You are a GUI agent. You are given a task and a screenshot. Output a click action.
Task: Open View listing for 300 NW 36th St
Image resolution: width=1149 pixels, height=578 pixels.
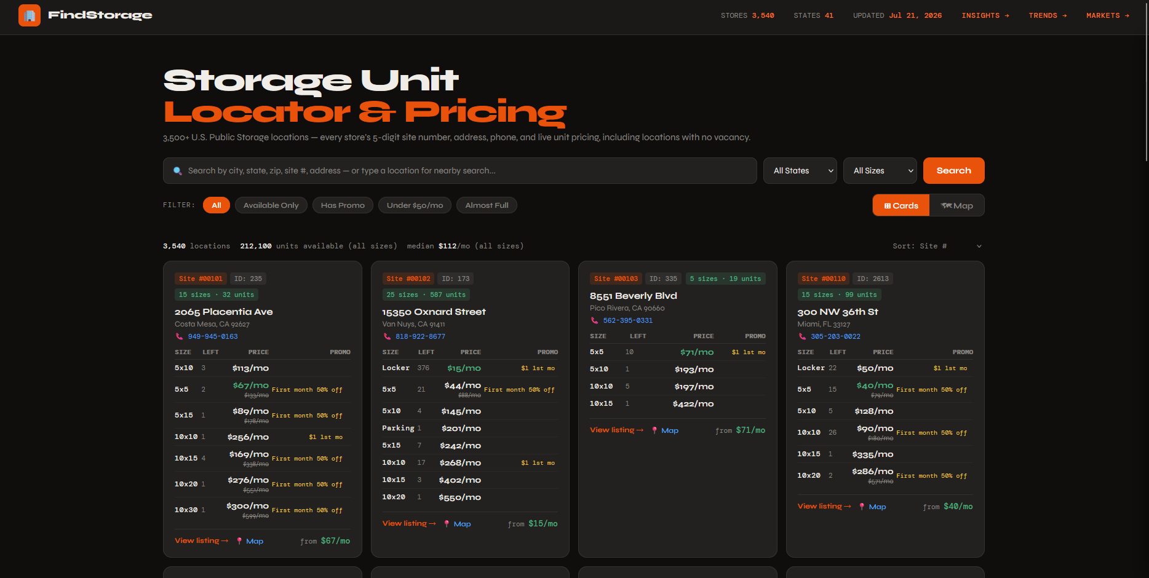pyautogui.click(x=824, y=506)
